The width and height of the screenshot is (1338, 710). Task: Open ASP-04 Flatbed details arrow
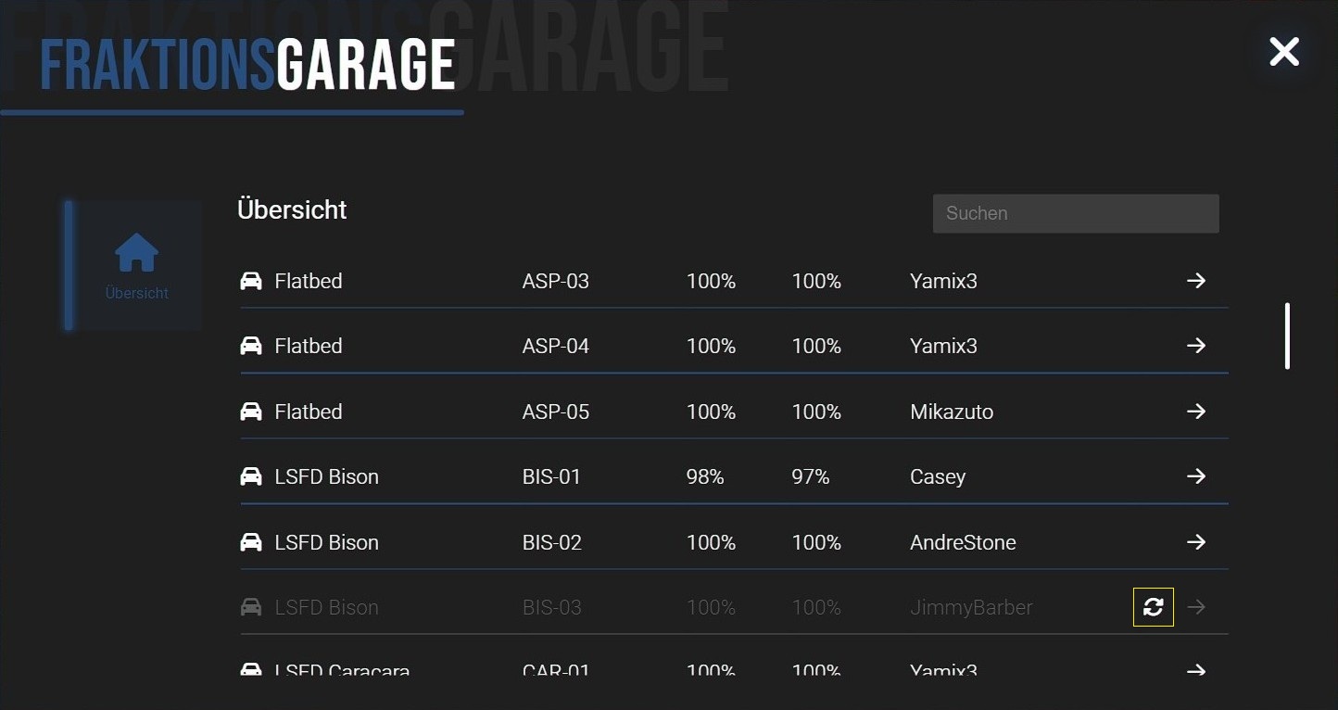pyautogui.click(x=1196, y=345)
